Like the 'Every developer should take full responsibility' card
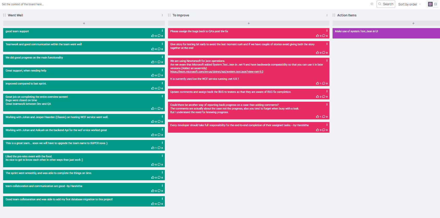Viewport: 440px width, 218px height. tap(317, 130)
